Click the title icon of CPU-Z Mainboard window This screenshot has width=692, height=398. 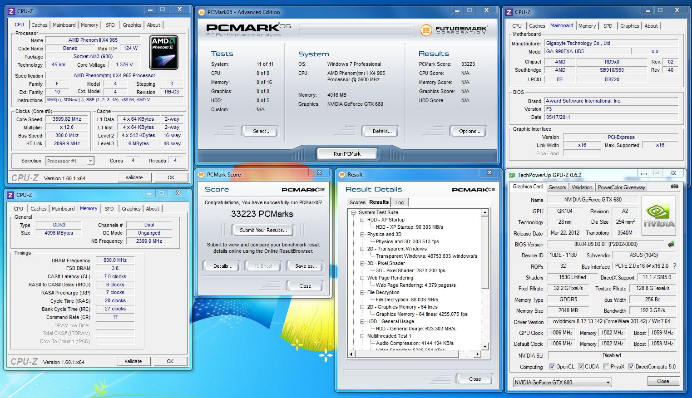(x=509, y=12)
